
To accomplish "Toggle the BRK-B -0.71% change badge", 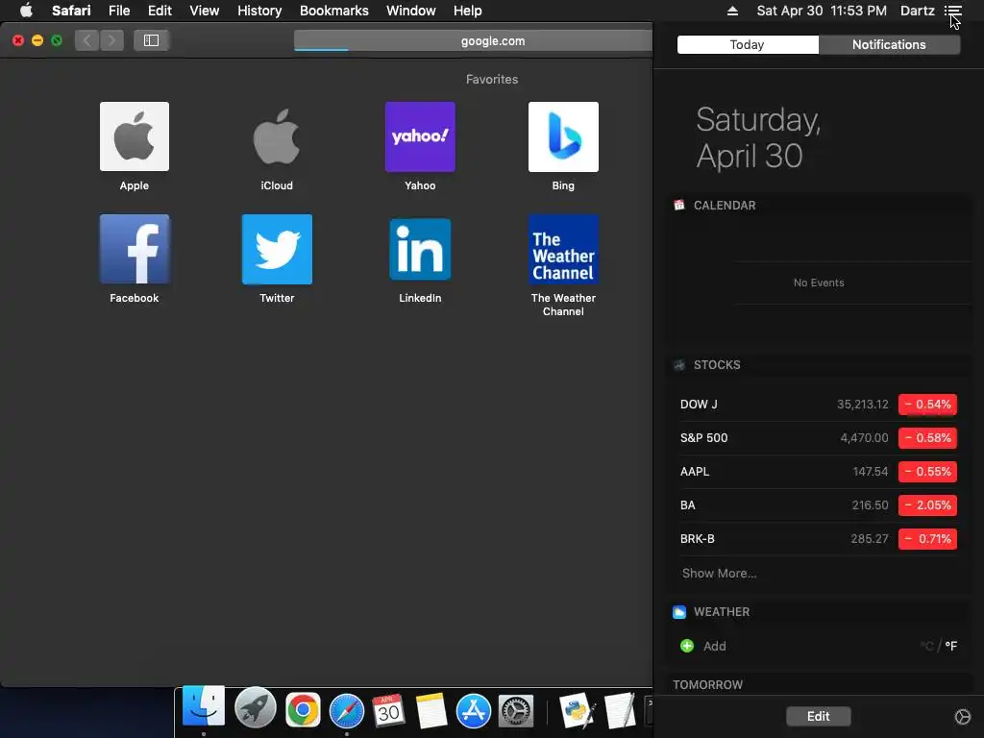I will (927, 538).
